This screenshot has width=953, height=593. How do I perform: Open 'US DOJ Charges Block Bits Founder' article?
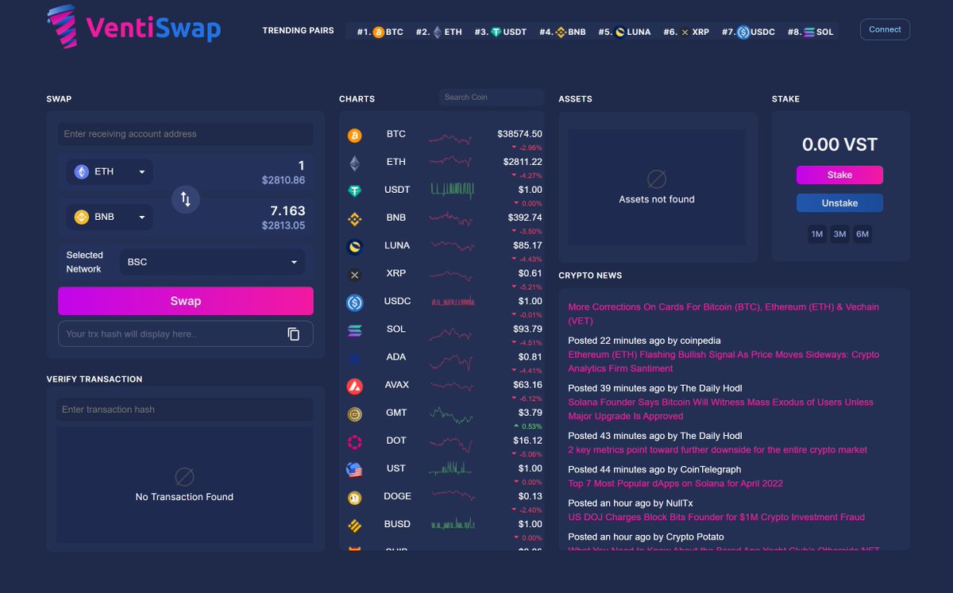coord(716,517)
